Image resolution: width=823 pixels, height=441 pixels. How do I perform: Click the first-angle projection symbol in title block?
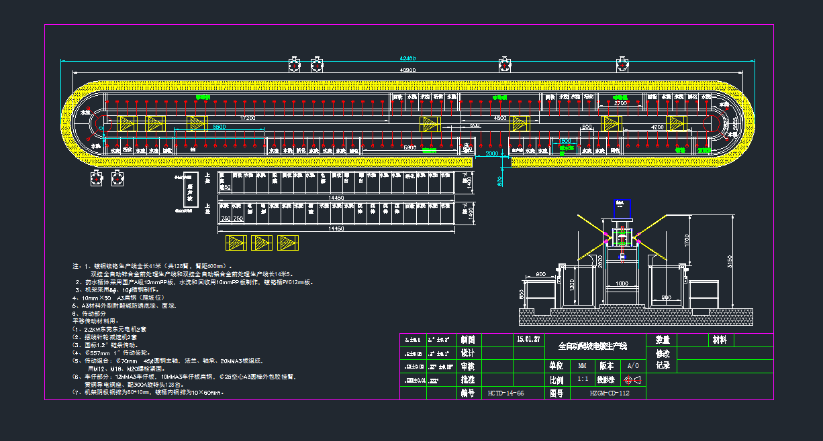click(x=632, y=380)
